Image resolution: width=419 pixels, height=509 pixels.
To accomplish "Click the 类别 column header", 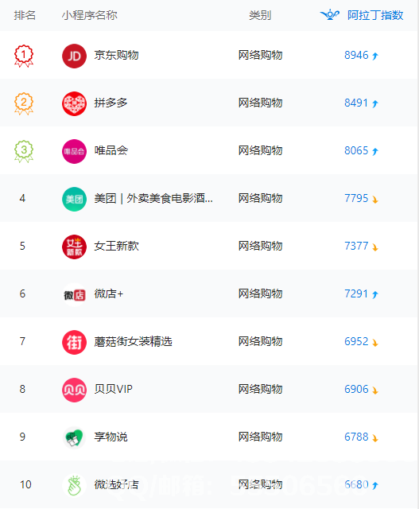I will point(260,15).
